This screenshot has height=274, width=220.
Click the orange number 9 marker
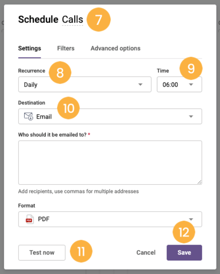tap(191, 68)
